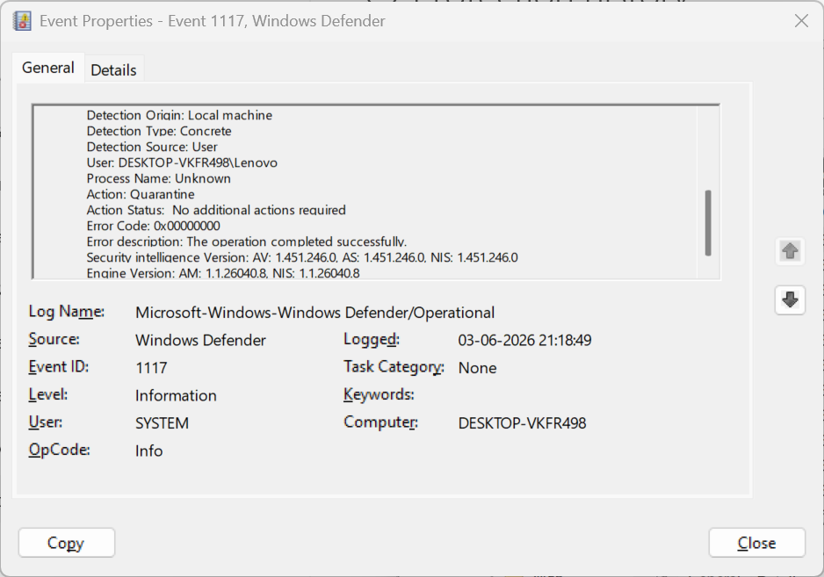Image resolution: width=824 pixels, height=577 pixels.
Task: Click the Log Name value Microsoft-Windows-Windows Defender/Operational
Action: (x=314, y=313)
